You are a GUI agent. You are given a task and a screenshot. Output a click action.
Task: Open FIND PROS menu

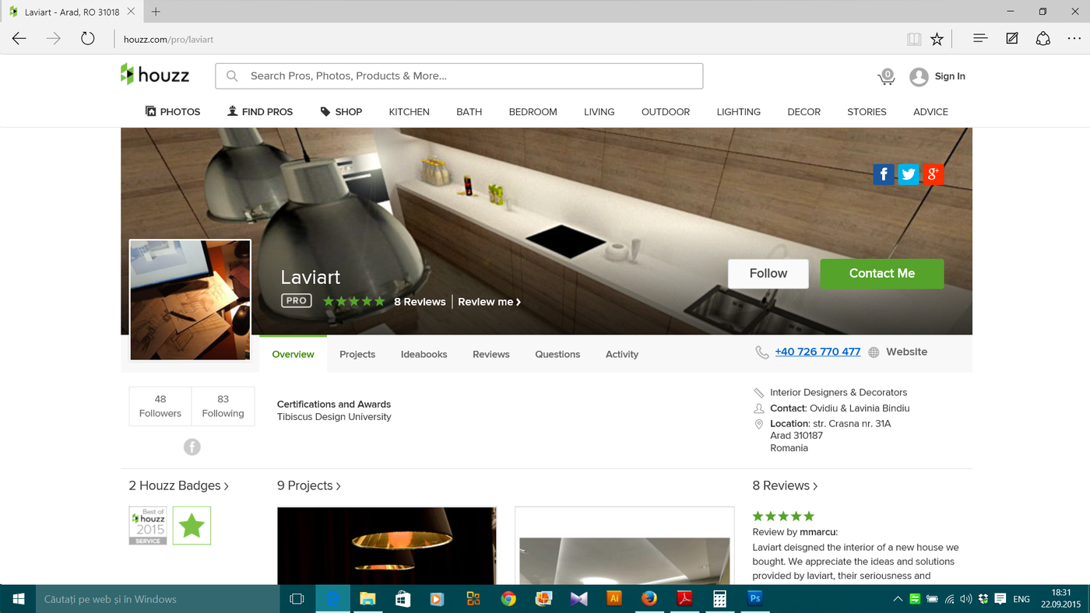(x=260, y=111)
